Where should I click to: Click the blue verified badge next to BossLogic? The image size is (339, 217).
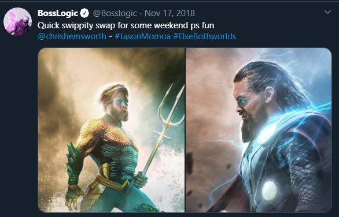click(84, 13)
